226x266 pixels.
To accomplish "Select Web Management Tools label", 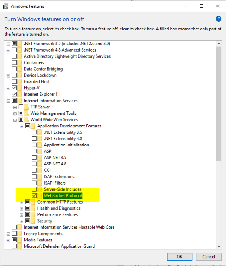I will (53, 113).
